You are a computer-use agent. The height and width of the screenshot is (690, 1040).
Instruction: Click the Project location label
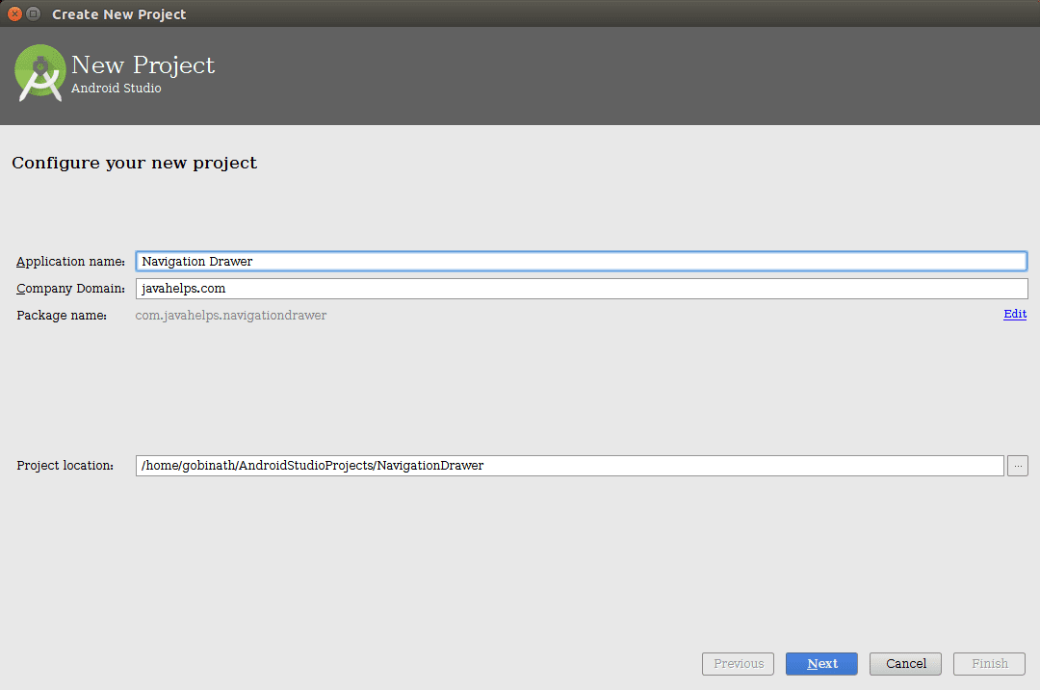tap(65, 466)
